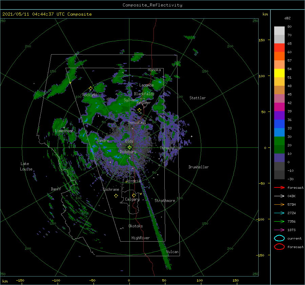The width and height of the screenshot is (305, 285).
Task: Click the magenta 39-42 dBZ color swatch
Action: (x=279, y=107)
